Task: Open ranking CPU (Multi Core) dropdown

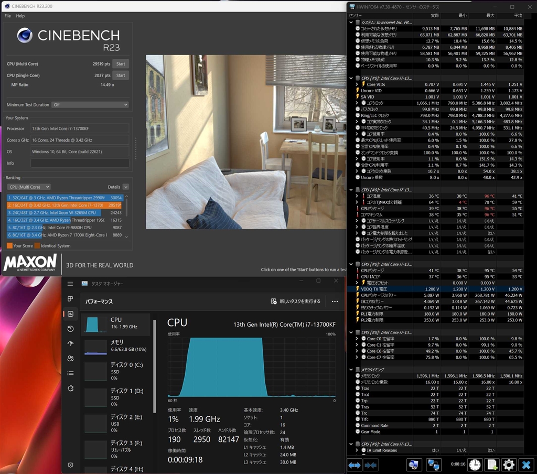Action: click(x=29, y=187)
